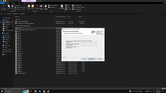166x93 pixels.
Task: Click the installer icon on the taskbar
Action: click(48, 91)
